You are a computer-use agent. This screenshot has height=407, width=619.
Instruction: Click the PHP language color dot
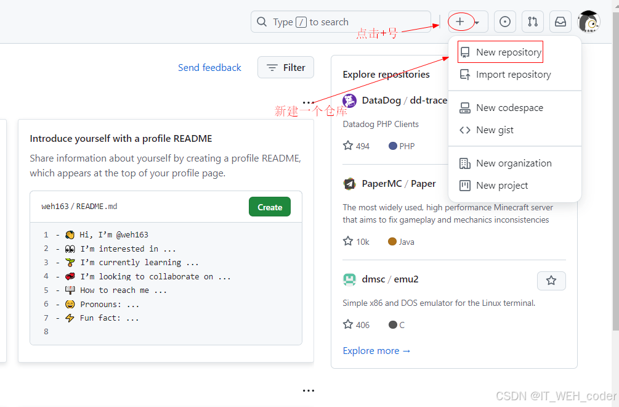click(x=393, y=146)
